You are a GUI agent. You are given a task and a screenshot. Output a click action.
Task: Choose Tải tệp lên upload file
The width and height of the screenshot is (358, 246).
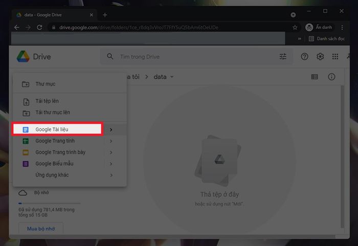[x=70, y=101]
